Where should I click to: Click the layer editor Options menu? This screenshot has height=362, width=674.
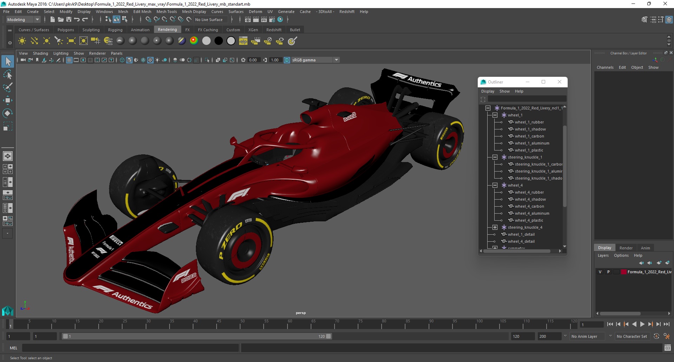(x=621, y=255)
